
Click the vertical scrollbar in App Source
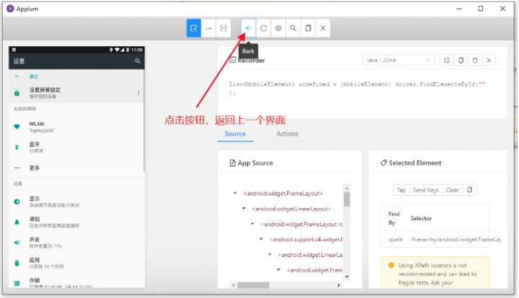pos(347,199)
